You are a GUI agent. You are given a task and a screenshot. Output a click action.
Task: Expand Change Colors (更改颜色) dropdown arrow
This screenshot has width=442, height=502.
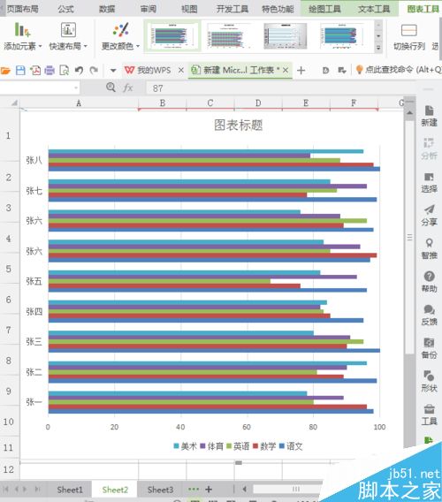tap(138, 47)
